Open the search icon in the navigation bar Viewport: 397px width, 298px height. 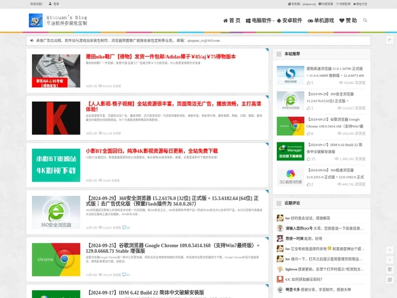coord(365,20)
